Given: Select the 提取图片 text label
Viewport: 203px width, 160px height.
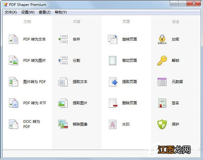Looking at the screenshot, I should coord(80,103).
